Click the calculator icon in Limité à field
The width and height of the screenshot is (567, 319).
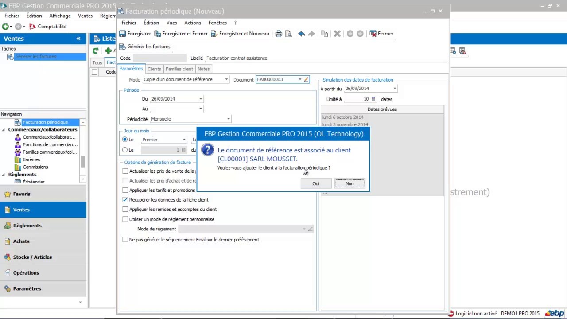click(x=373, y=99)
